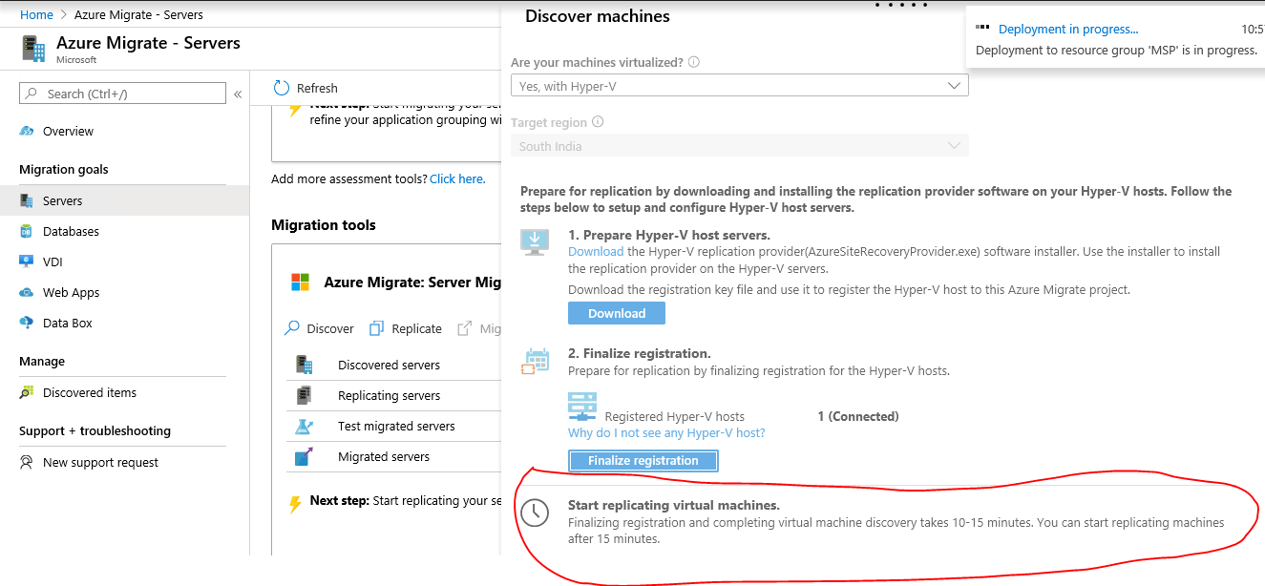
Task: Click the Finalize registration button
Action: [643, 461]
